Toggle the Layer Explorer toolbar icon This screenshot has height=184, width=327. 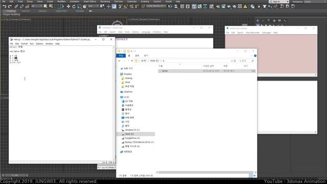[x=188, y=7]
